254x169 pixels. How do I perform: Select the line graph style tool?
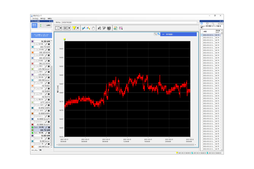pyautogui.click(x=83, y=28)
